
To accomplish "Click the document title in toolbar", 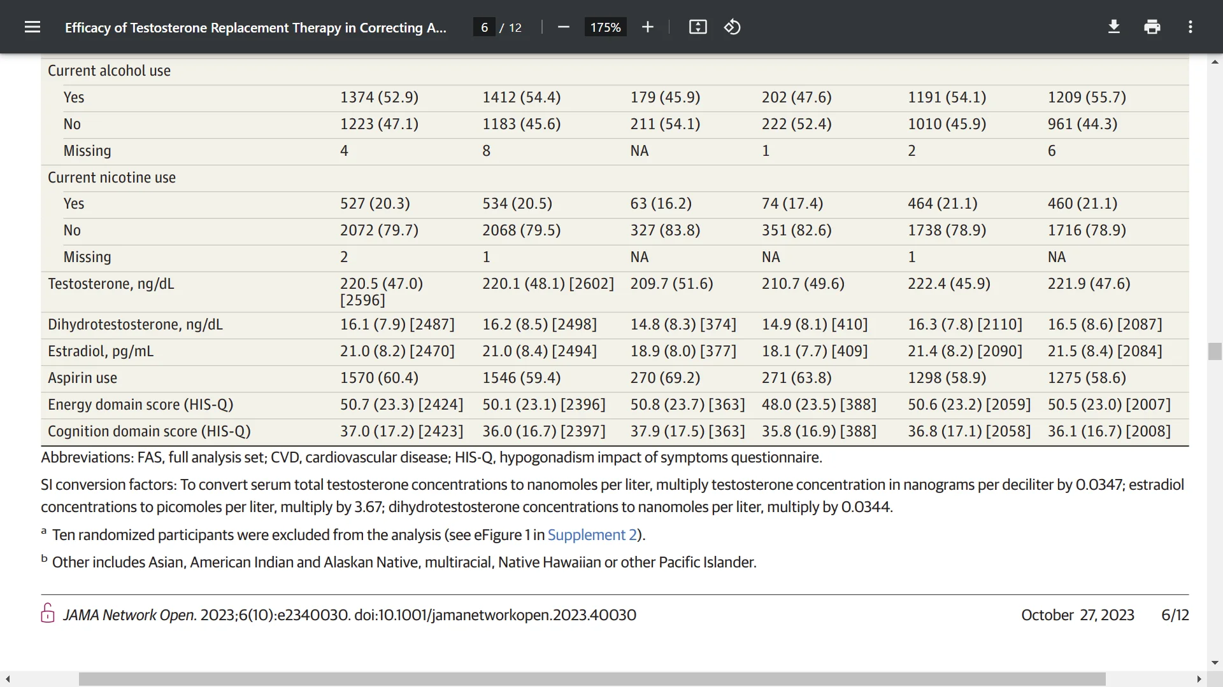I will tap(255, 27).
